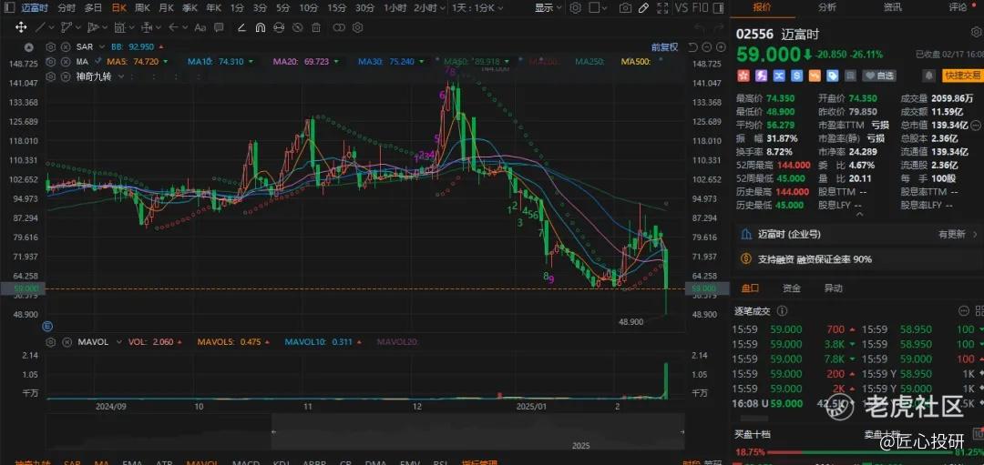Viewport: 984px width, 465px height.
Task: Expand the MAVOL indicator dropdown
Action: click(120, 341)
